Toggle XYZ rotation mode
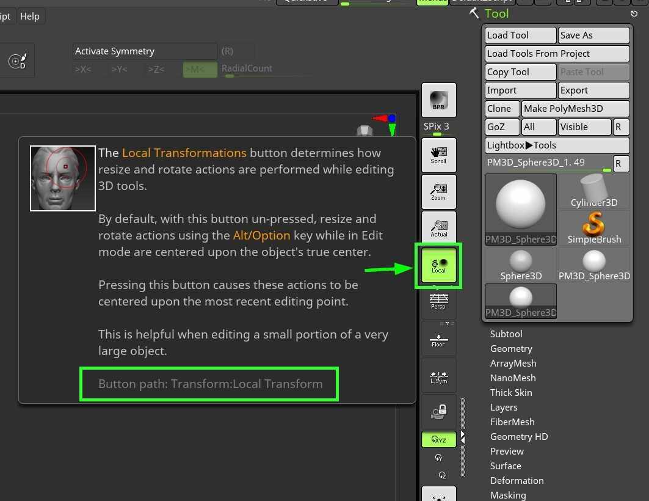Screen dimensions: 649x501 coord(438,439)
